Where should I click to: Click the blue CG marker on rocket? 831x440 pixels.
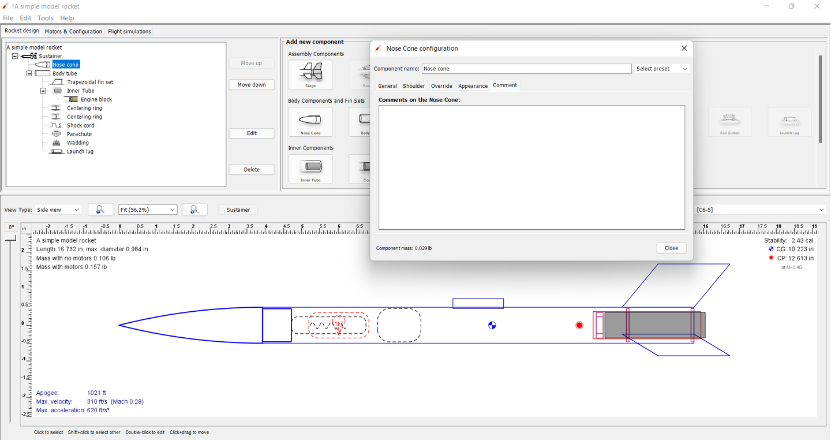click(492, 325)
